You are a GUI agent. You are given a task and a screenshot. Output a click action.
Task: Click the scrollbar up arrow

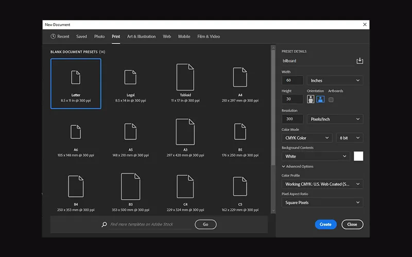[273, 48]
